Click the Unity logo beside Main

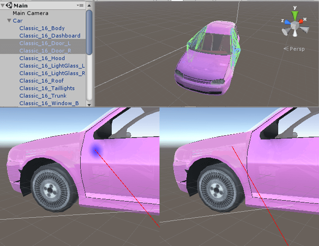coord(9,5)
